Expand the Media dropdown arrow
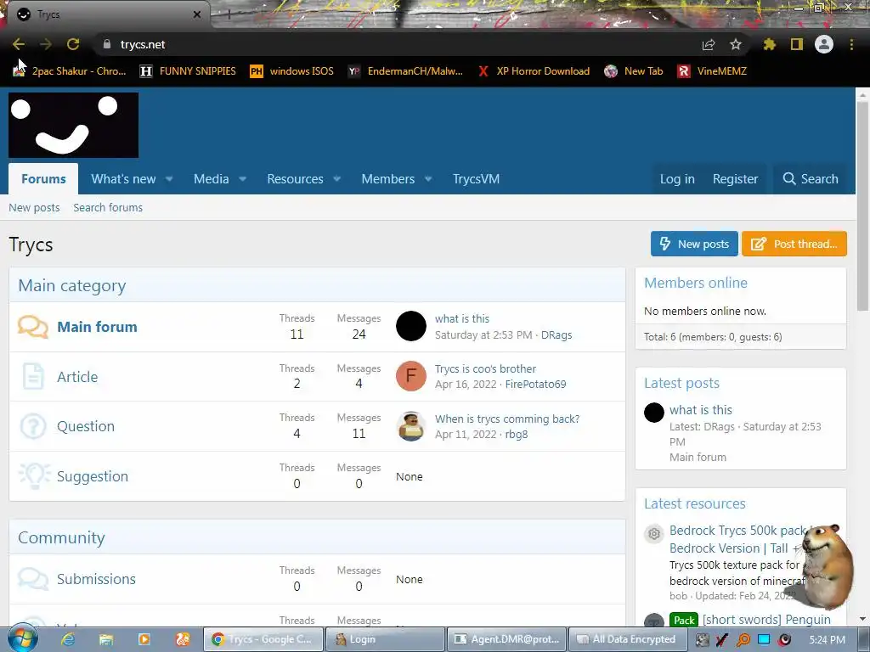 click(x=242, y=179)
